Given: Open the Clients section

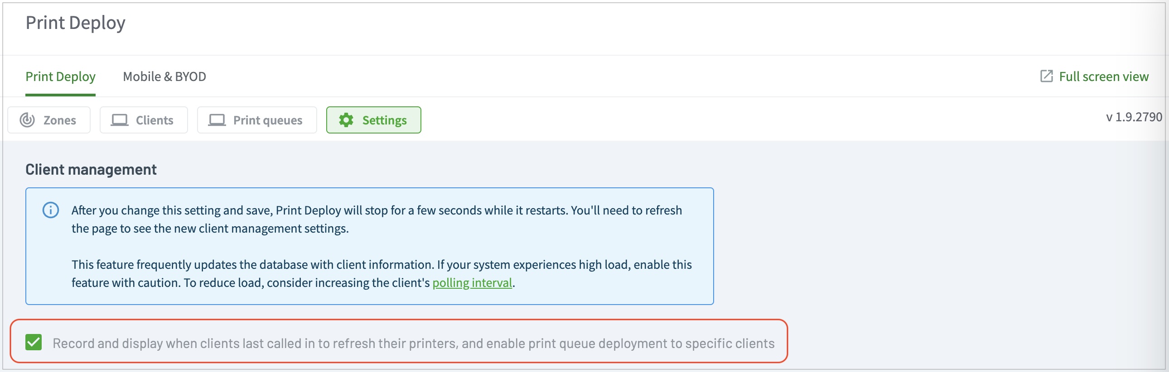Looking at the screenshot, I should click(143, 120).
